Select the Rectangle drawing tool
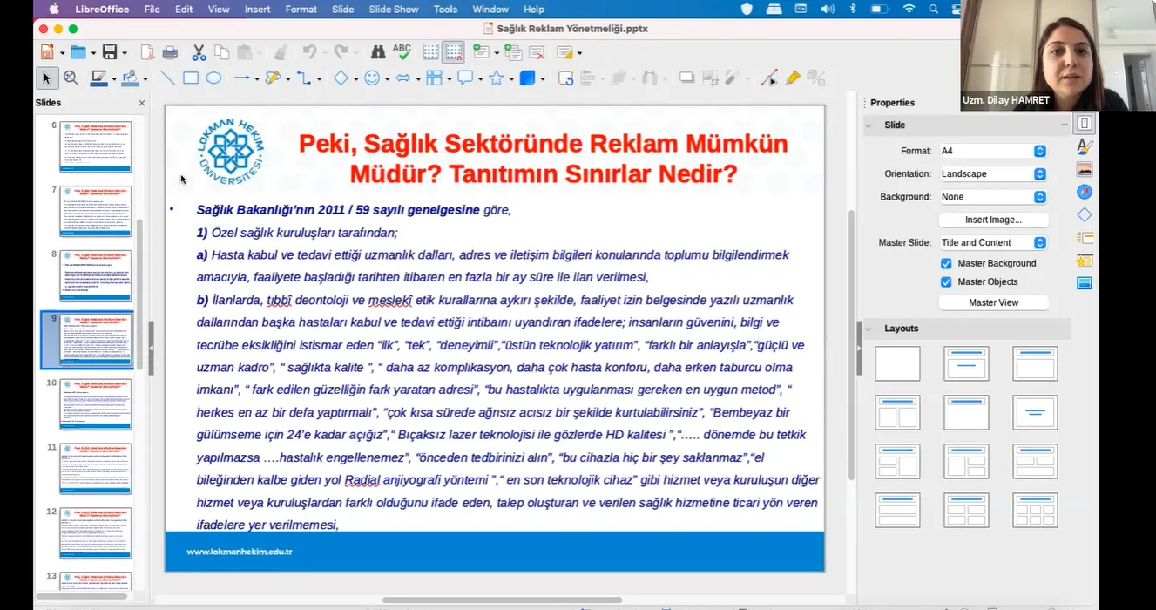The width and height of the screenshot is (1156, 610). click(x=191, y=78)
